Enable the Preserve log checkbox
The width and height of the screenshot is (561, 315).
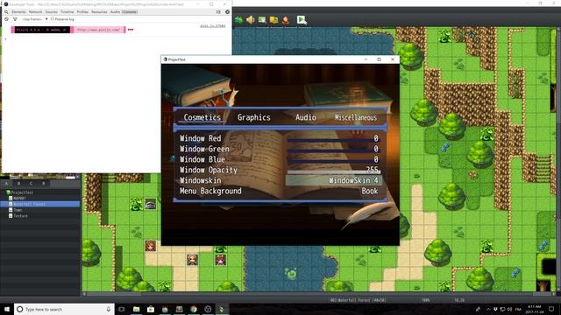click(x=53, y=19)
